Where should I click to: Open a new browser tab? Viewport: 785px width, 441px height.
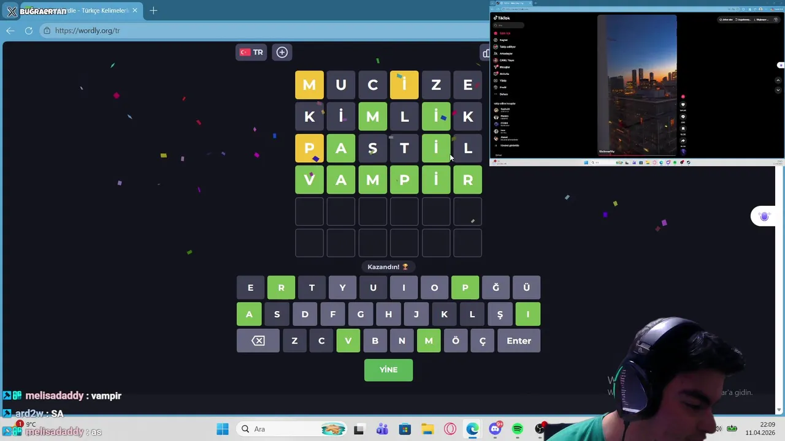point(153,10)
